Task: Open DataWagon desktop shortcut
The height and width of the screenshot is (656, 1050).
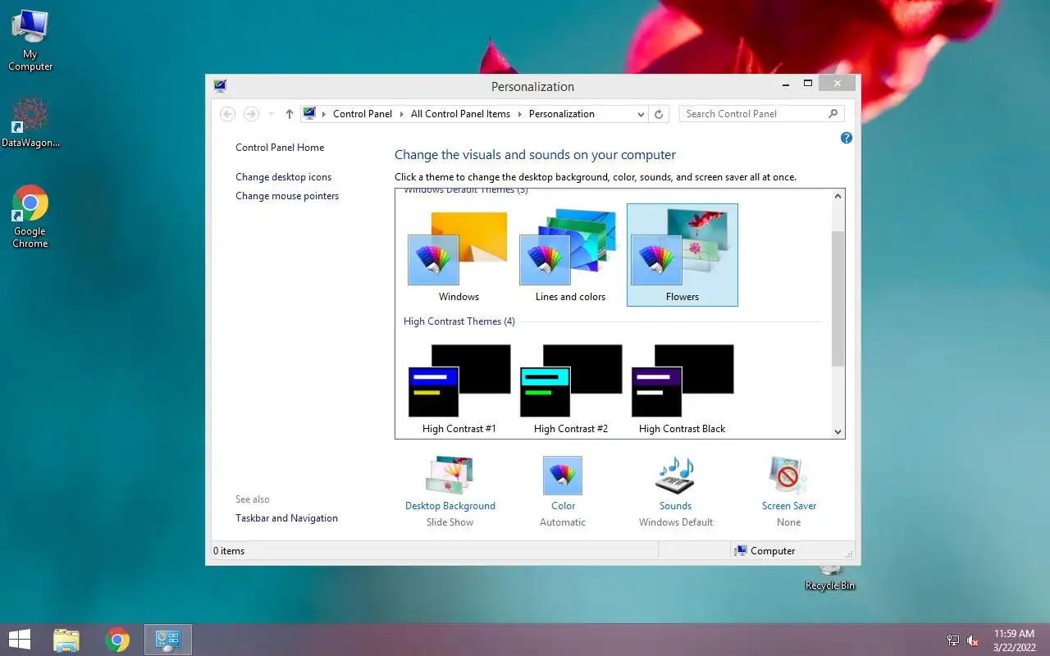Action: pyautogui.click(x=30, y=123)
